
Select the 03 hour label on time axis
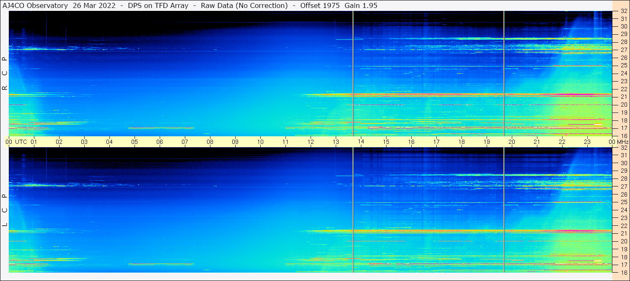click(84, 142)
